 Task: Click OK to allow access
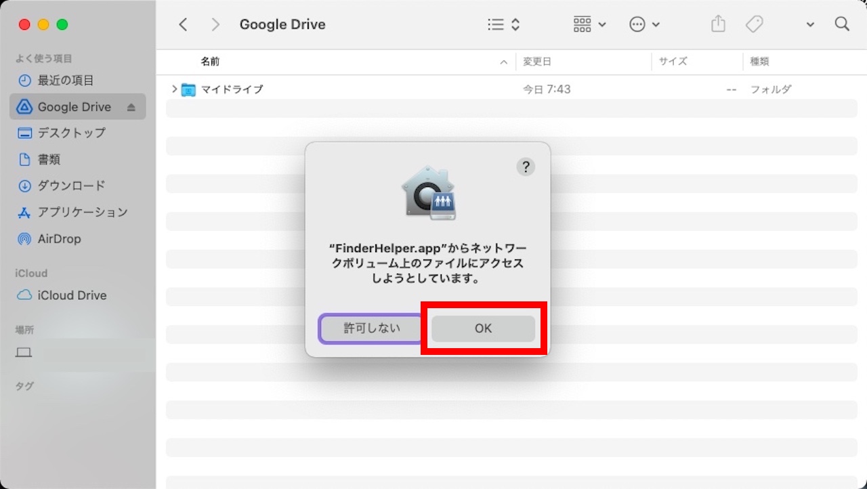coord(483,328)
